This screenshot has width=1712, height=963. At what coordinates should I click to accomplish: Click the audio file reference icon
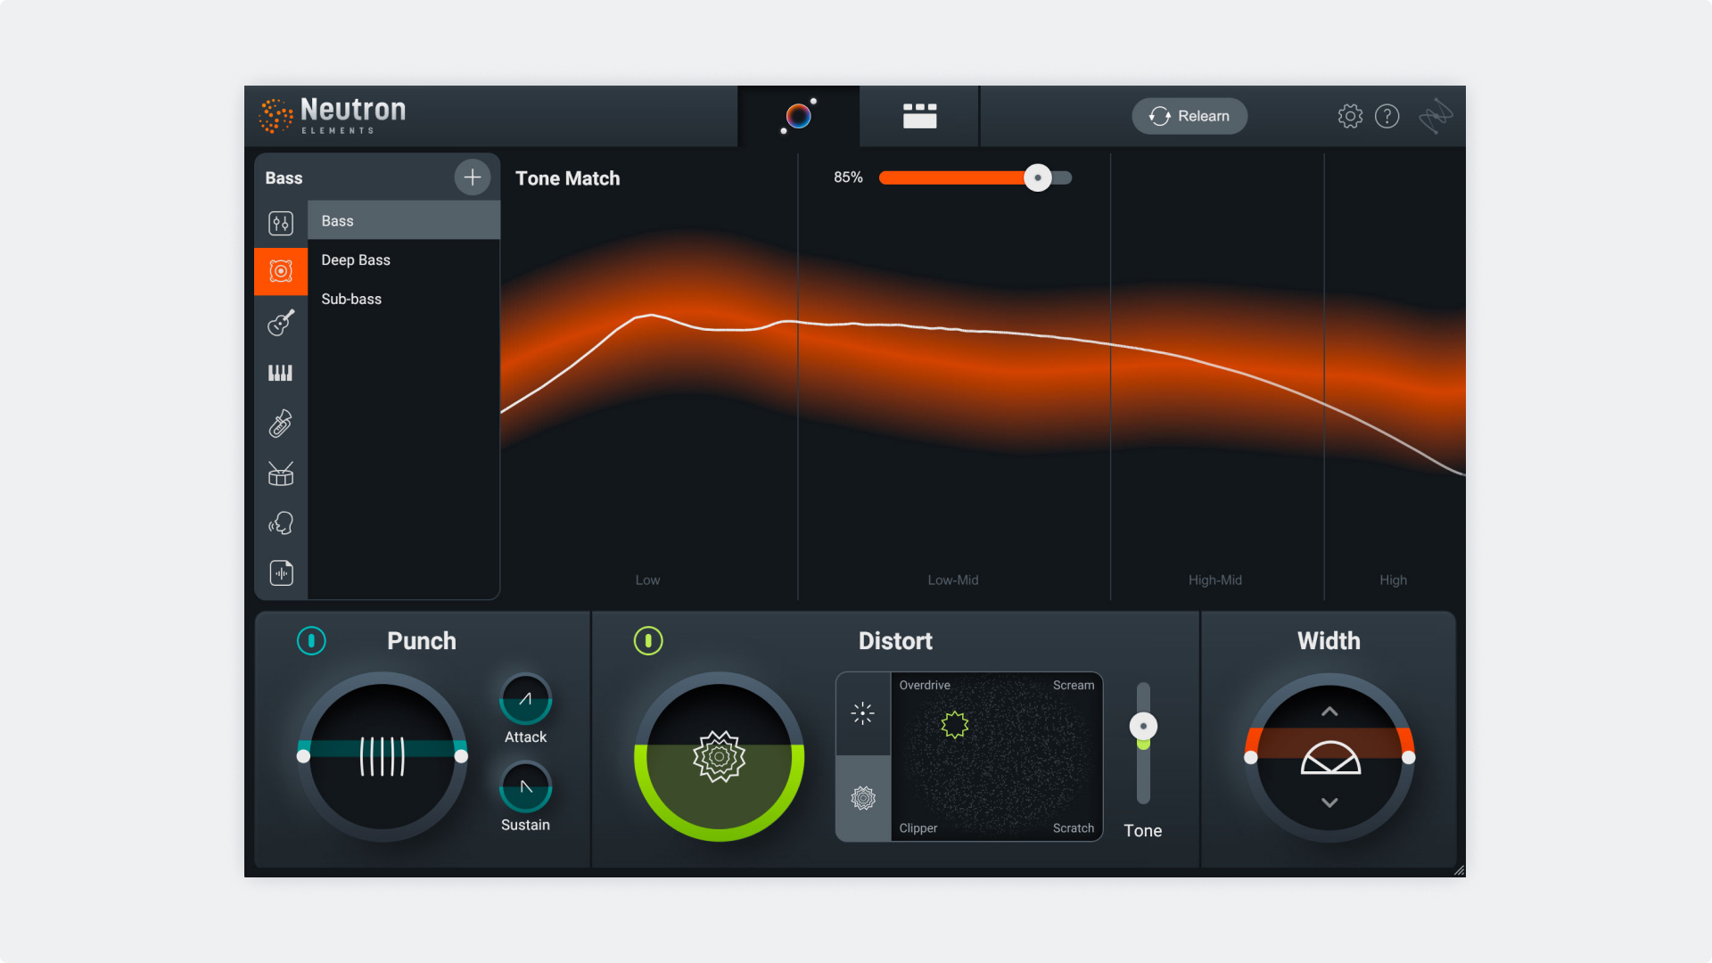[x=281, y=572]
